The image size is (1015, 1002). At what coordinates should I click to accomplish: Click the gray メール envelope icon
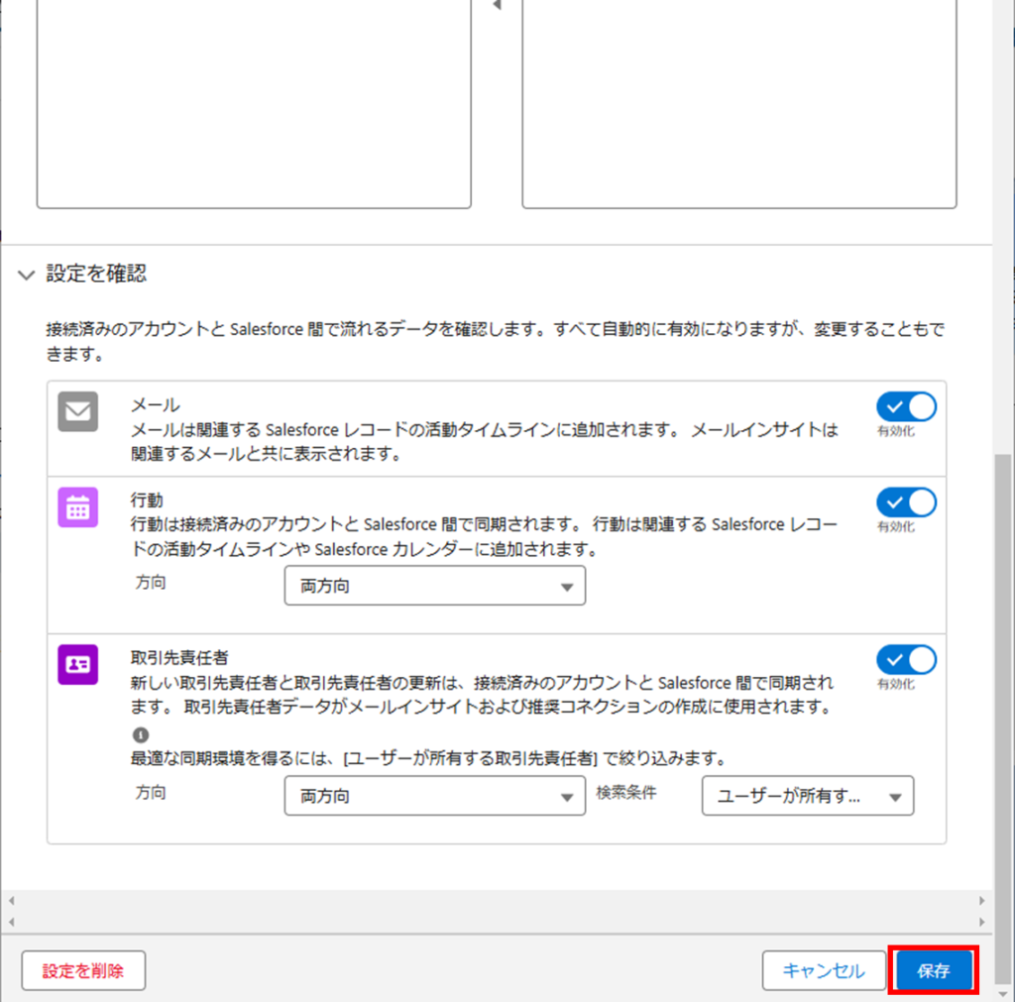click(x=77, y=411)
